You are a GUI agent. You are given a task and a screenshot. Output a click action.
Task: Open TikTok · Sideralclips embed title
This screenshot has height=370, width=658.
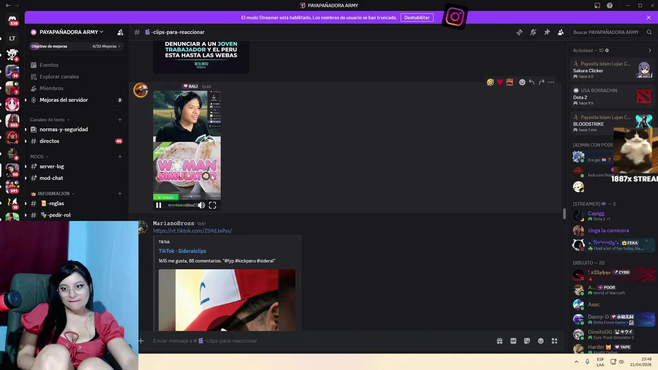pyautogui.click(x=182, y=251)
